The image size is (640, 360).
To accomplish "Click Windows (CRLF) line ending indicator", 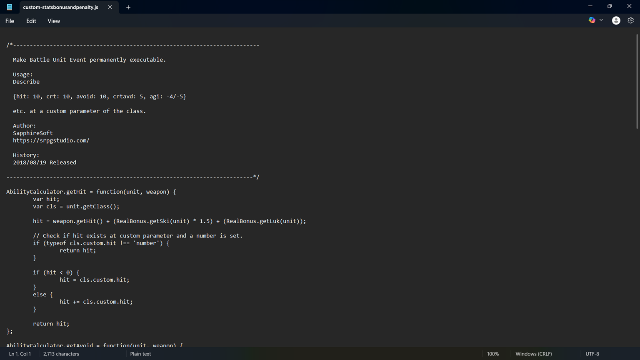I will pos(534,354).
